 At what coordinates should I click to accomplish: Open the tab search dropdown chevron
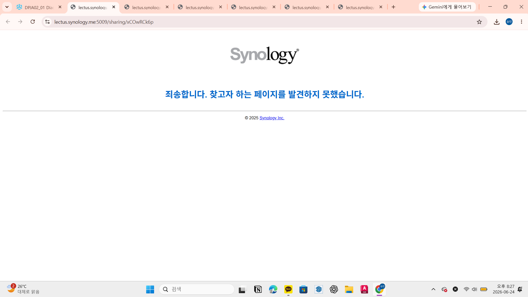pyautogui.click(x=7, y=7)
